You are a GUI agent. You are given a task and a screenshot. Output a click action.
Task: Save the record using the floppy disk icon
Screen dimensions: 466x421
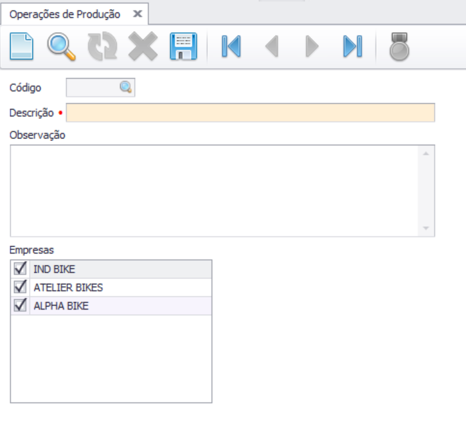click(183, 47)
